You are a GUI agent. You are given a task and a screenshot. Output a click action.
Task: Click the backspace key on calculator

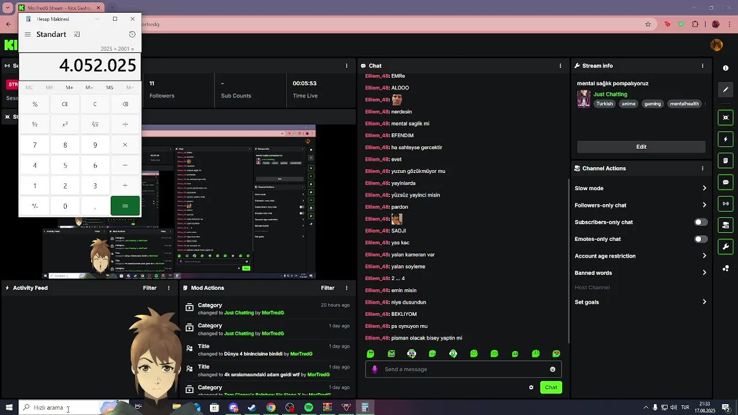pos(125,104)
